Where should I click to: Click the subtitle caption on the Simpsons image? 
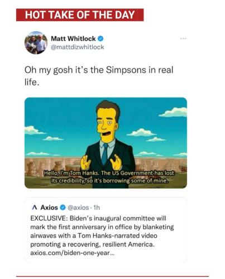(x=109, y=177)
